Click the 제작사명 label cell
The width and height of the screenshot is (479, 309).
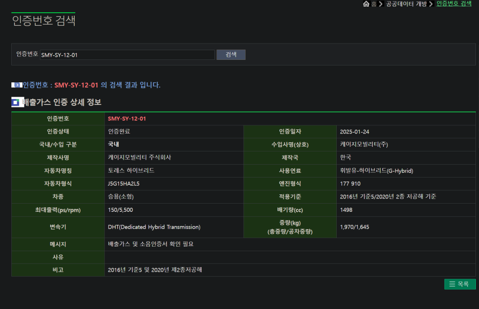58,158
